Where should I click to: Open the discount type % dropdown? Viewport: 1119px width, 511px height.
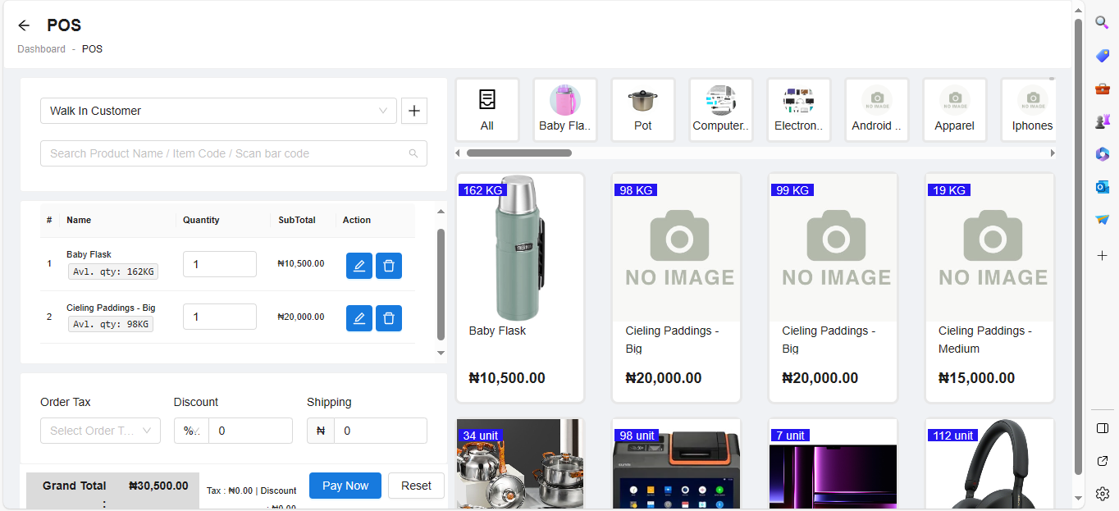(191, 431)
